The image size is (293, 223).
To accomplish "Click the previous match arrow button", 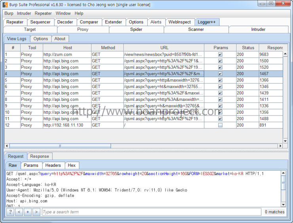I will click(x=19, y=212).
